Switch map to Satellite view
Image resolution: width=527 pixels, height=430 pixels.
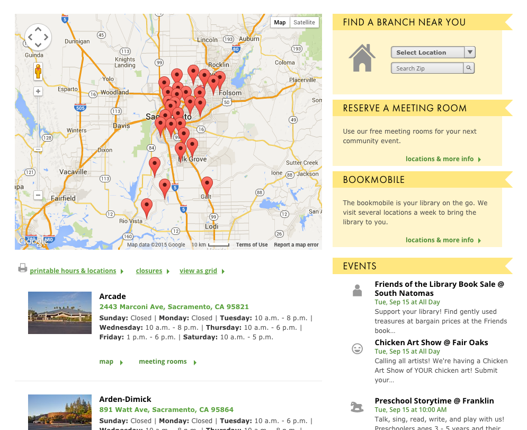pos(304,22)
